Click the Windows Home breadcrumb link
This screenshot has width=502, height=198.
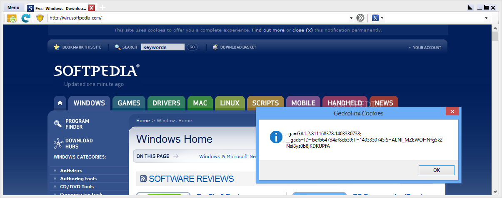click(174, 120)
